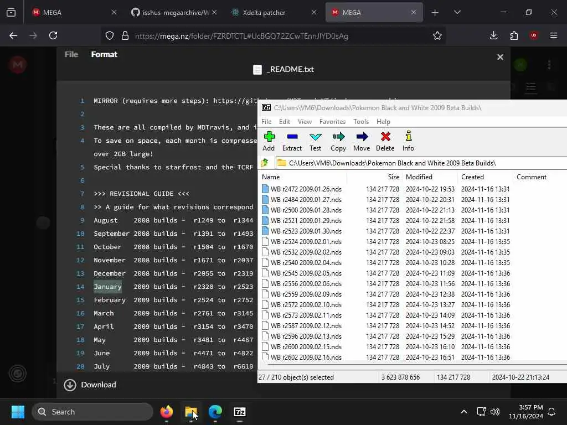Choose the Move tool in 7-Zip
Image resolution: width=567 pixels, height=425 pixels.
click(x=362, y=141)
